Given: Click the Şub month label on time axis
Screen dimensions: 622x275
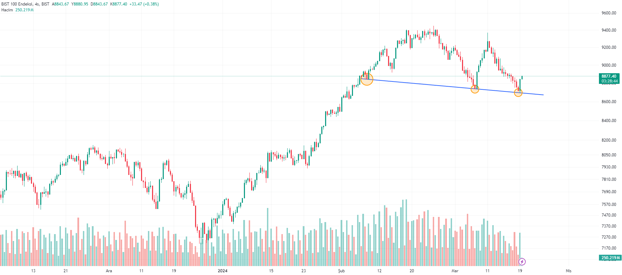Looking at the screenshot, I should click(x=341, y=271).
